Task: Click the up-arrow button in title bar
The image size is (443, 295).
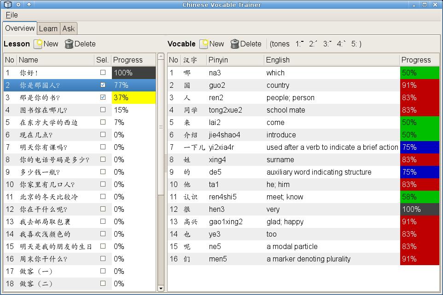Action: pos(29,5)
